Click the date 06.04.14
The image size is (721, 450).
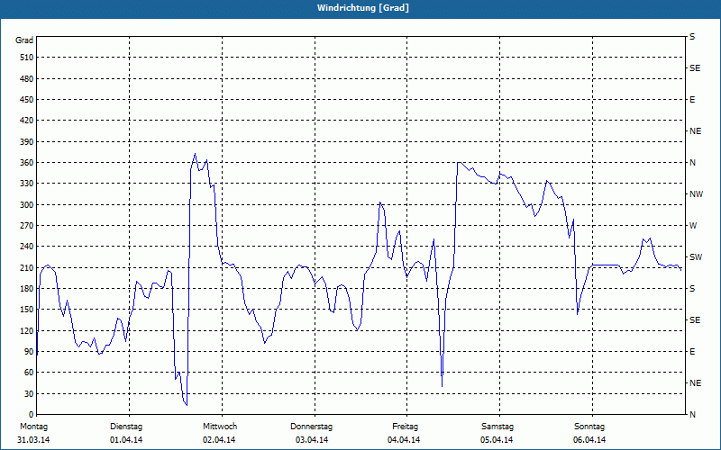click(x=589, y=440)
